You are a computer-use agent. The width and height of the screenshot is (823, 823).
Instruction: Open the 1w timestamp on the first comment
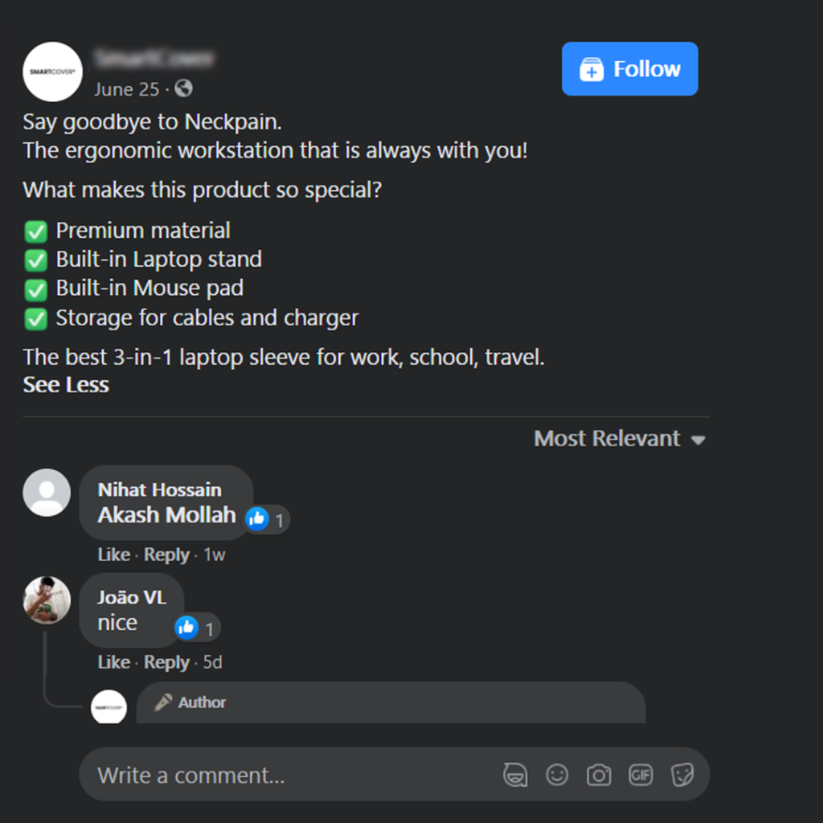pyautogui.click(x=214, y=555)
